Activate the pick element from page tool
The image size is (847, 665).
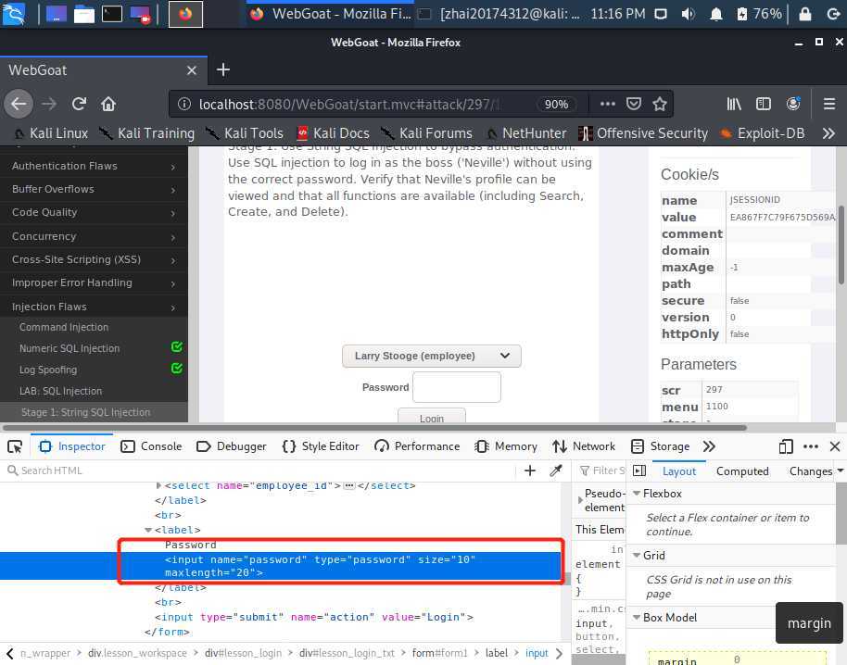15,446
